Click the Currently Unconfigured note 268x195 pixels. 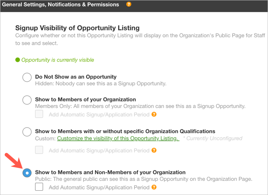click(x=213, y=138)
